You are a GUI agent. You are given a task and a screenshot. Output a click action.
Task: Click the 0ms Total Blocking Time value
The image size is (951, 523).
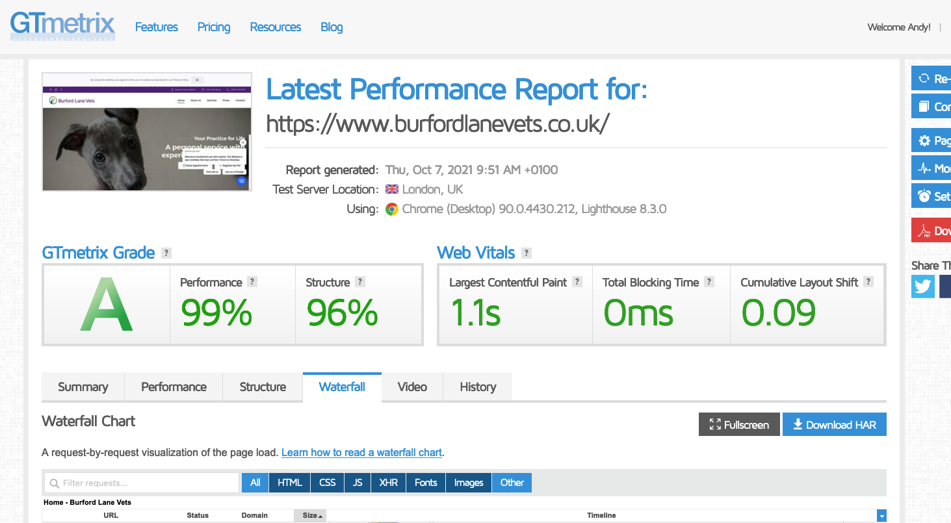coord(638,313)
